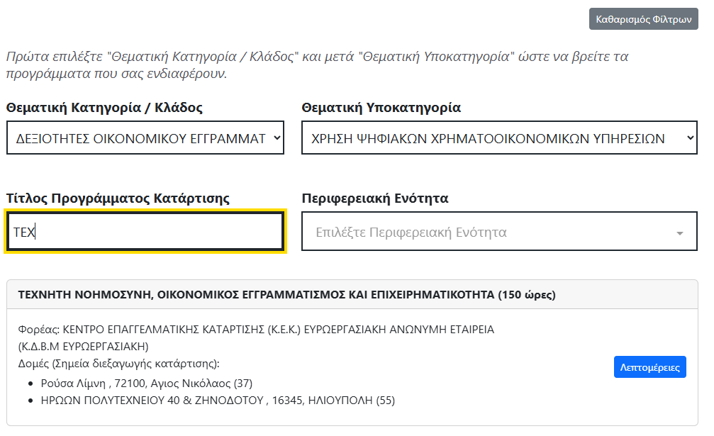Open details with the Λεπτομέρειες button
Screen dimensions: 714x436
[x=649, y=367]
